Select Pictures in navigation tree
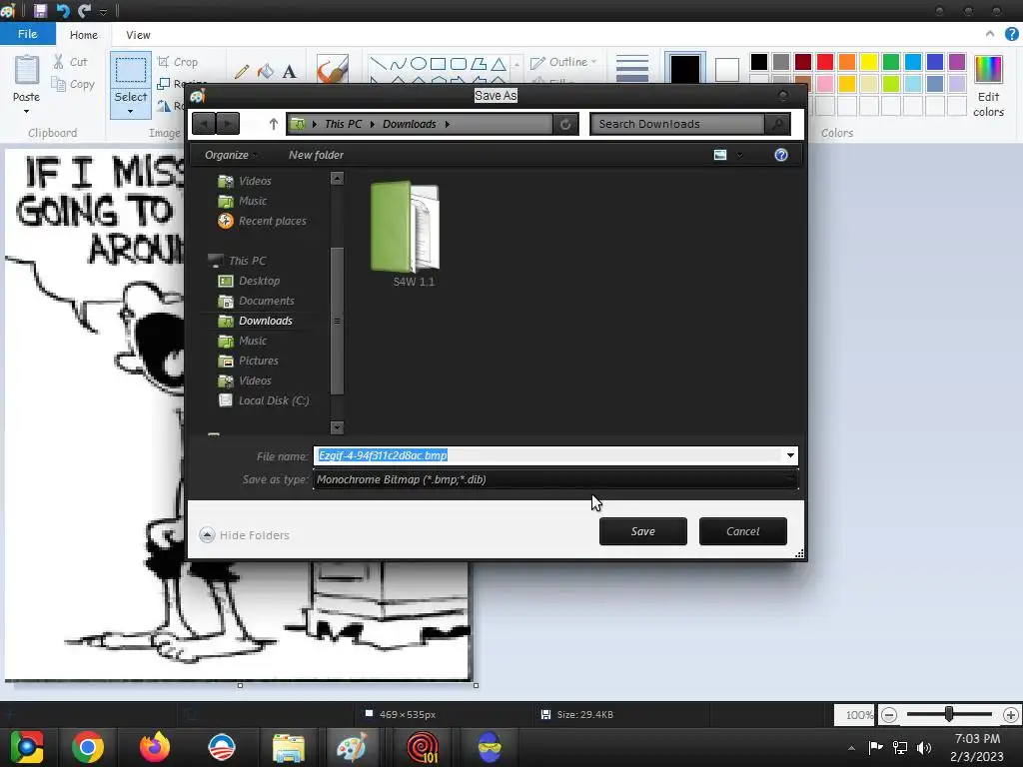The height and width of the screenshot is (767, 1023). click(249, 361)
